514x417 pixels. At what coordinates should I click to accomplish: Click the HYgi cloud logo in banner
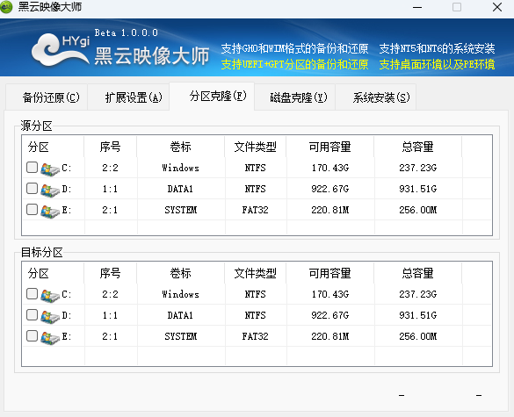click(61, 50)
